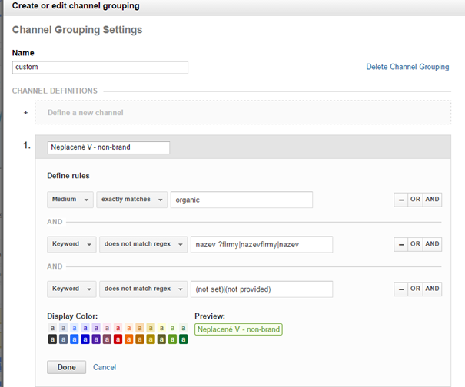Viewport: 465px width, 387px height.
Task: Remove the (not set) Keyword rule with minus
Action: point(400,289)
